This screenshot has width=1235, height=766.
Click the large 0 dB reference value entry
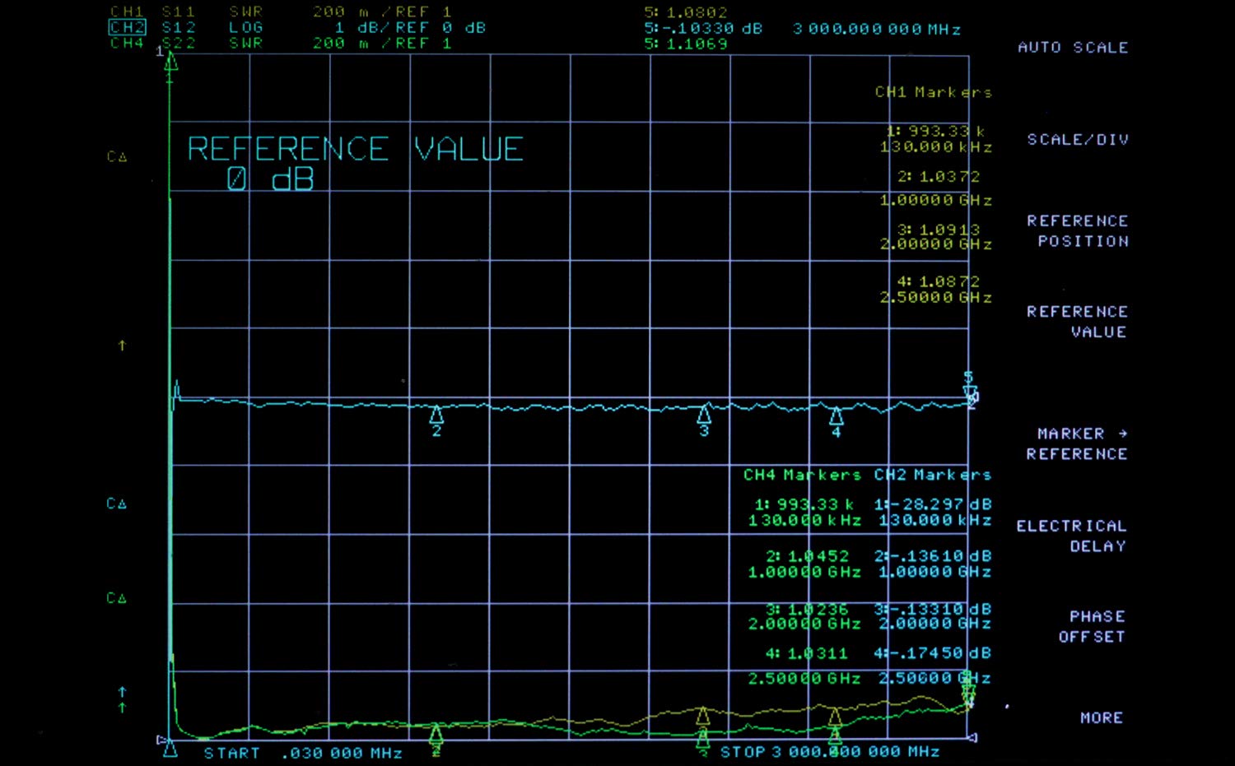tap(270, 179)
